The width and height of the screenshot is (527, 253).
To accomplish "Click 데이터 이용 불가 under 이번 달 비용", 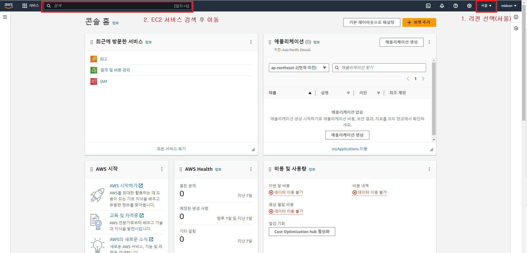I will click(x=286, y=192).
